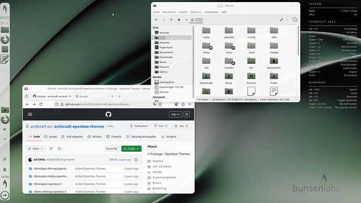The height and width of the screenshot is (203, 361).
Task: Reload the GitHub page in browser
Action: (x=41, y=104)
